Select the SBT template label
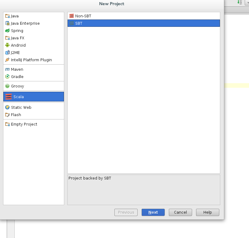249x238 pixels. coord(79,23)
